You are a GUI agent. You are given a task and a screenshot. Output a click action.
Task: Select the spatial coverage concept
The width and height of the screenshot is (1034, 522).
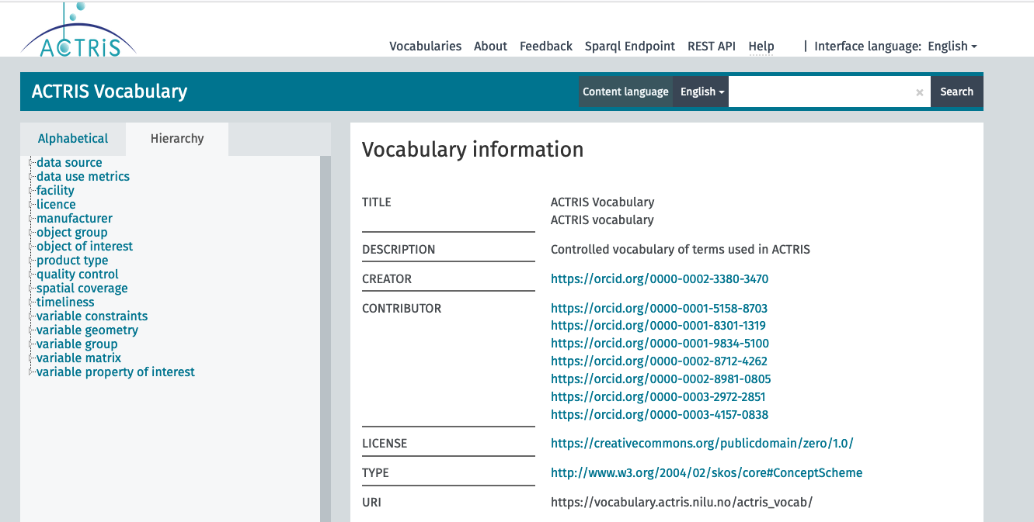[82, 289]
